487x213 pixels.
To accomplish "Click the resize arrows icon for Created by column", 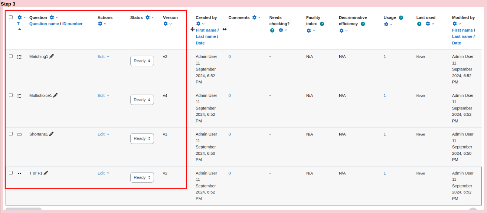I will (225, 29).
